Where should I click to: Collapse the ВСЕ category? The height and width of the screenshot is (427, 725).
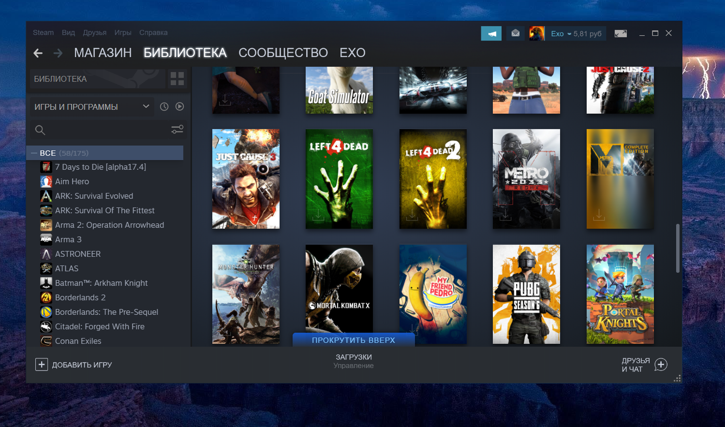(34, 153)
